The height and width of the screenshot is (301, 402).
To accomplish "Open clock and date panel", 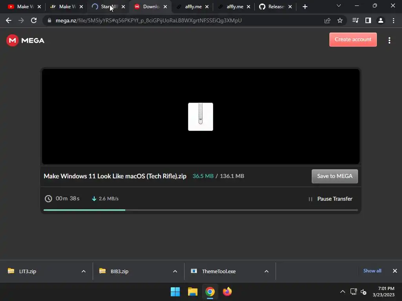I will point(384,292).
